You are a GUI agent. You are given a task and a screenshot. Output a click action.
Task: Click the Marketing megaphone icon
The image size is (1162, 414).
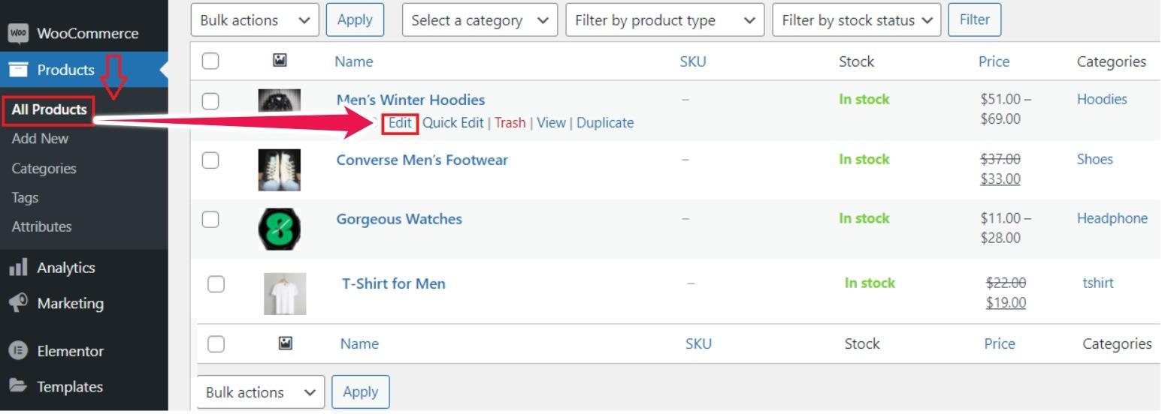point(18,302)
